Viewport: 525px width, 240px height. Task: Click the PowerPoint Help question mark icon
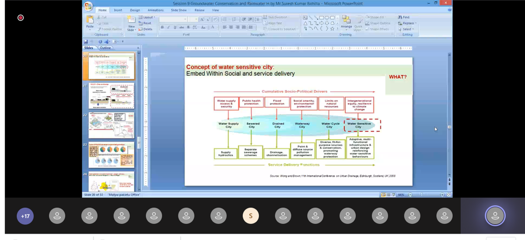[449, 10]
